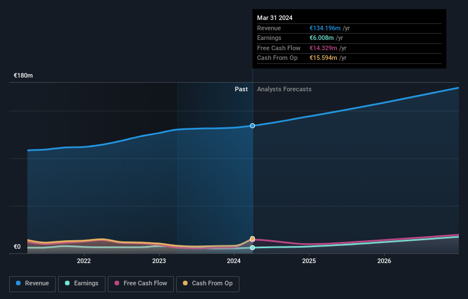Viewport: 468px width, 299px height.
Task: Toggle the Cash From Op legend series
Action: (x=207, y=284)
